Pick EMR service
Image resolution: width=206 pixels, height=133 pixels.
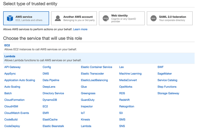[x=46, y=113]
